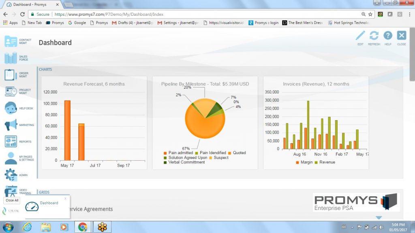Screen dimensions: 415x233
Task: Open the Reports section
Action: pos(11,141)
